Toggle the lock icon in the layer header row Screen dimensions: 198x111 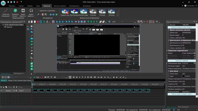coord(4,87)
